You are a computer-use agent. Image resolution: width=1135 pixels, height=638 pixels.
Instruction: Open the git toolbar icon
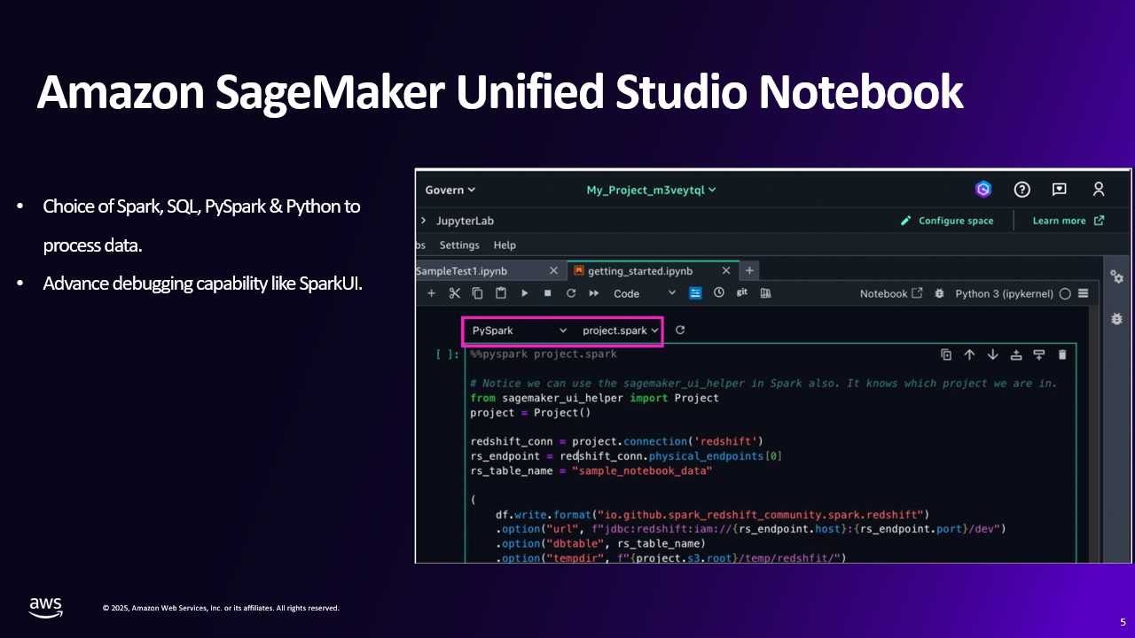(742, 292)
